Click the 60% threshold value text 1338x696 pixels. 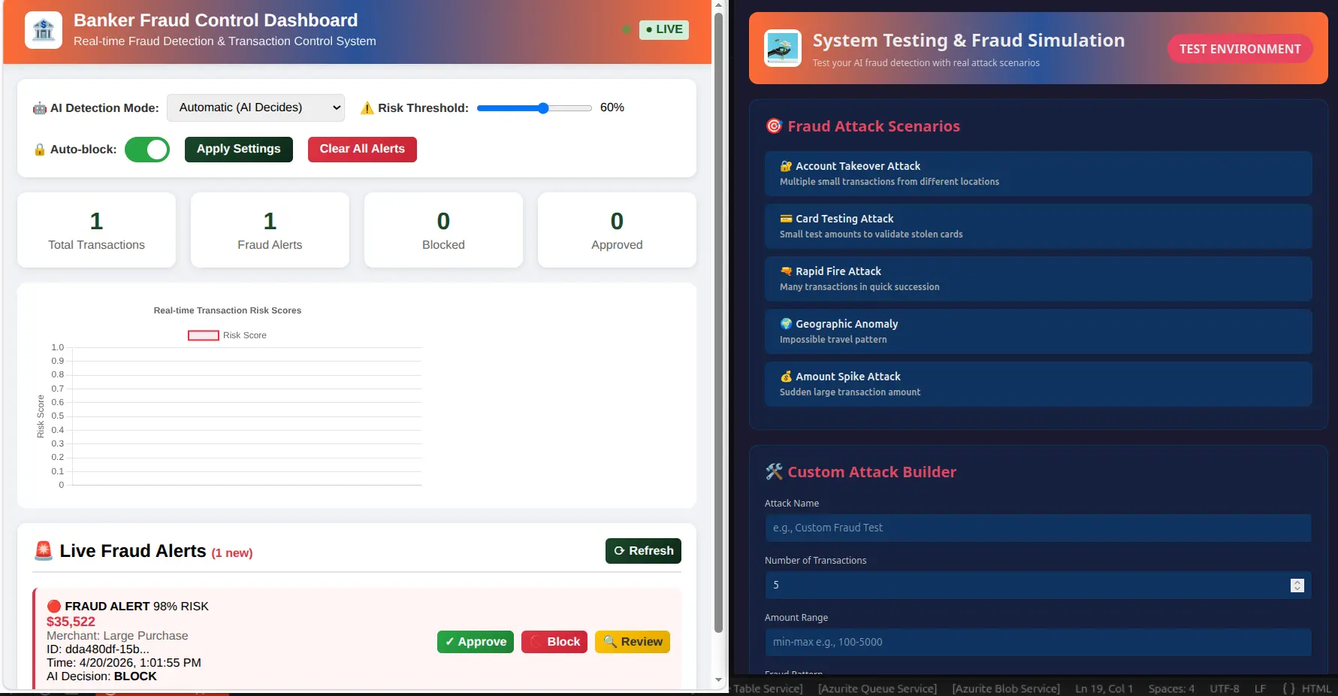[612, 107]
